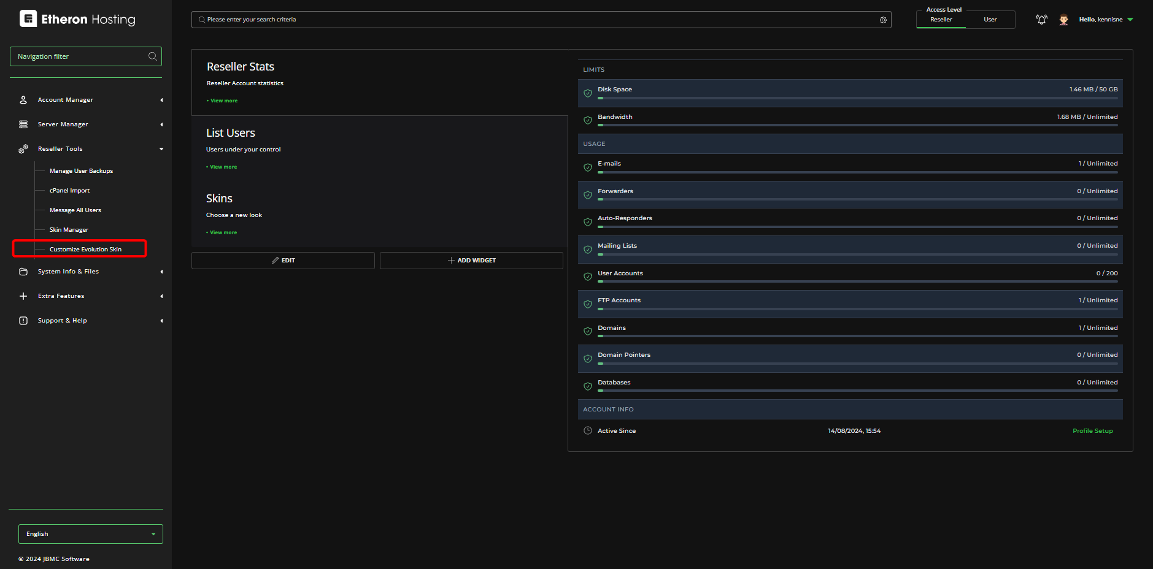Focus the Navigation filter field
Viewport: 1153px width, 569px height.
[x=80, y=56]
